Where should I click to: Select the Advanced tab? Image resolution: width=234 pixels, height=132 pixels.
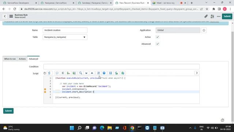click(x=33, y=59)
